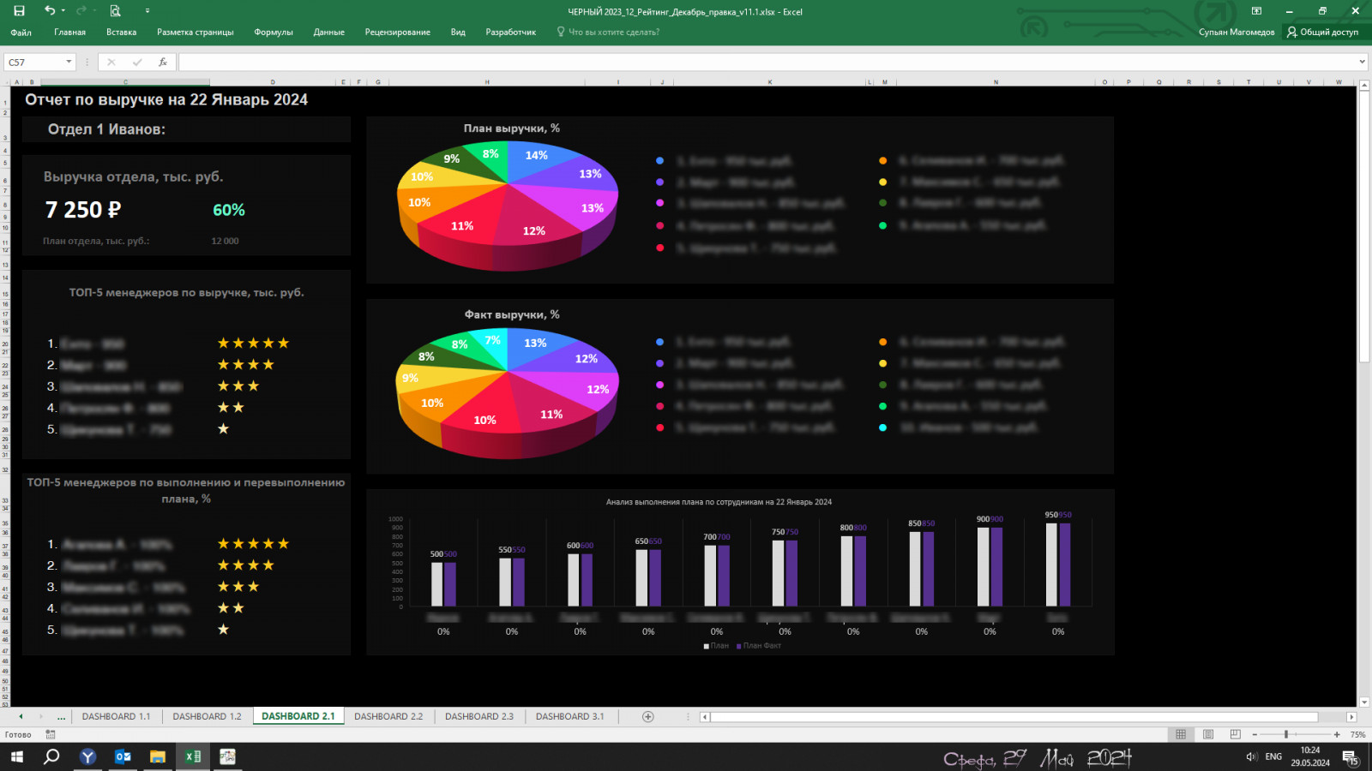Click the zoom out minus button
Screen dimensions: 1372x771
1255,734
